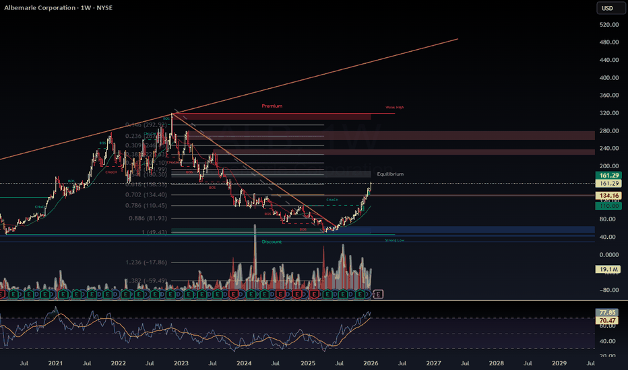The width and height of the screenshot is (628, 370).
Task: Click the 400.00 price axis label
Action: (x=609, y=77)
